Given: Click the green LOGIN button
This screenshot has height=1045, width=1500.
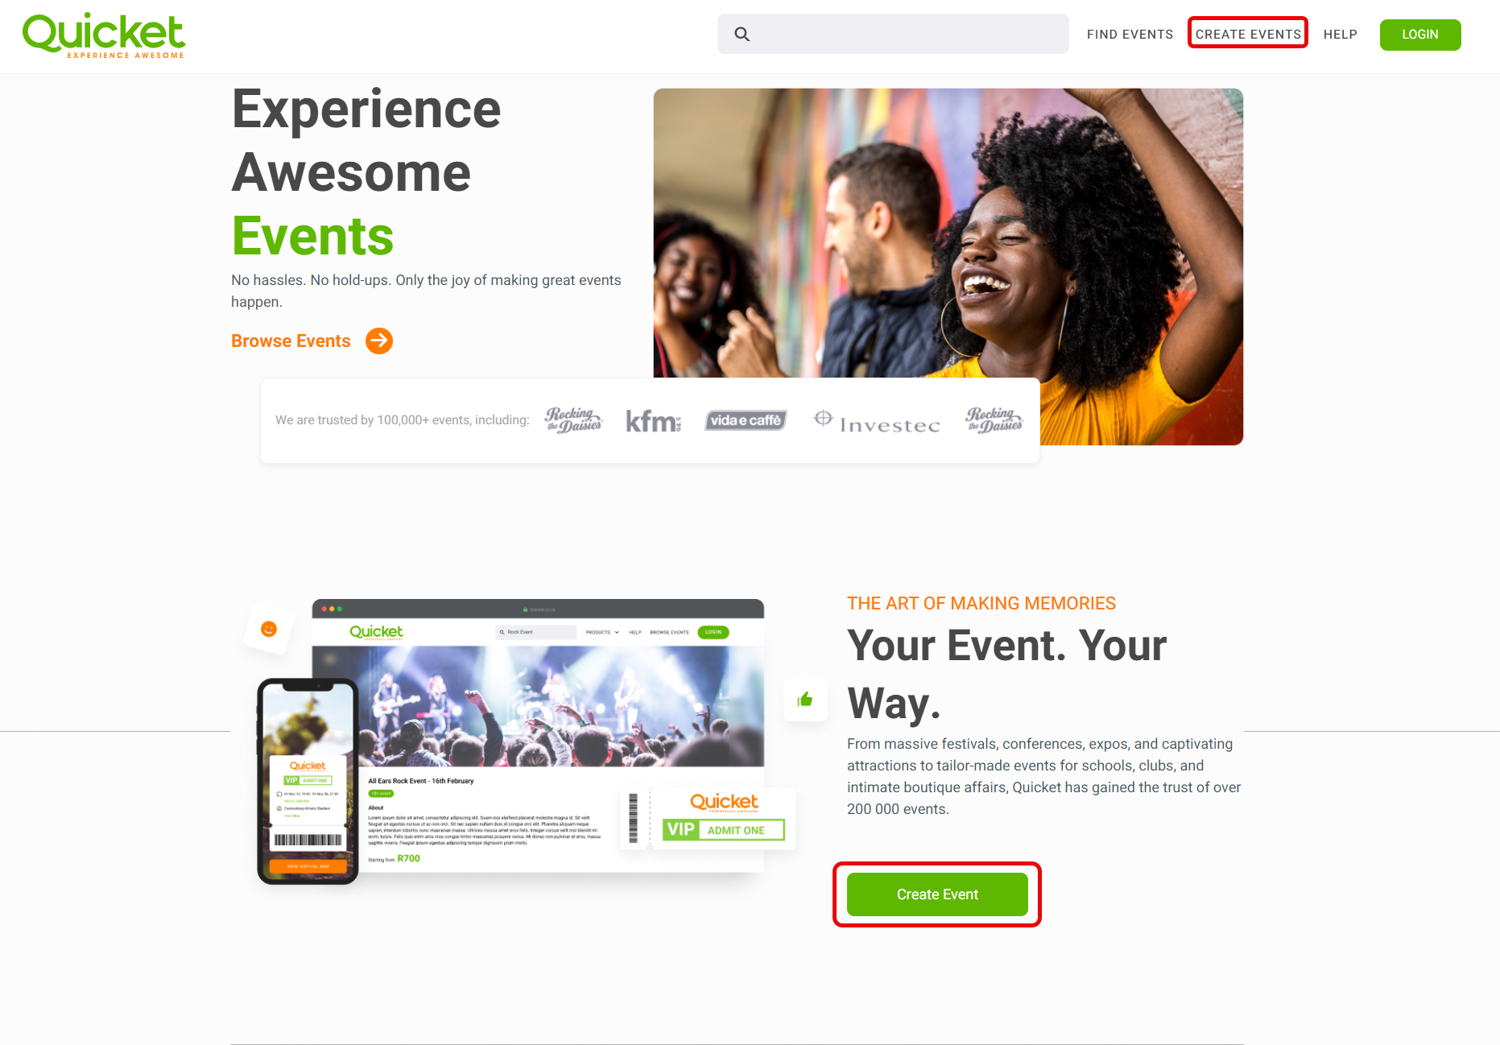Looking at the screenshot, I should click(x=1420, y=35).
